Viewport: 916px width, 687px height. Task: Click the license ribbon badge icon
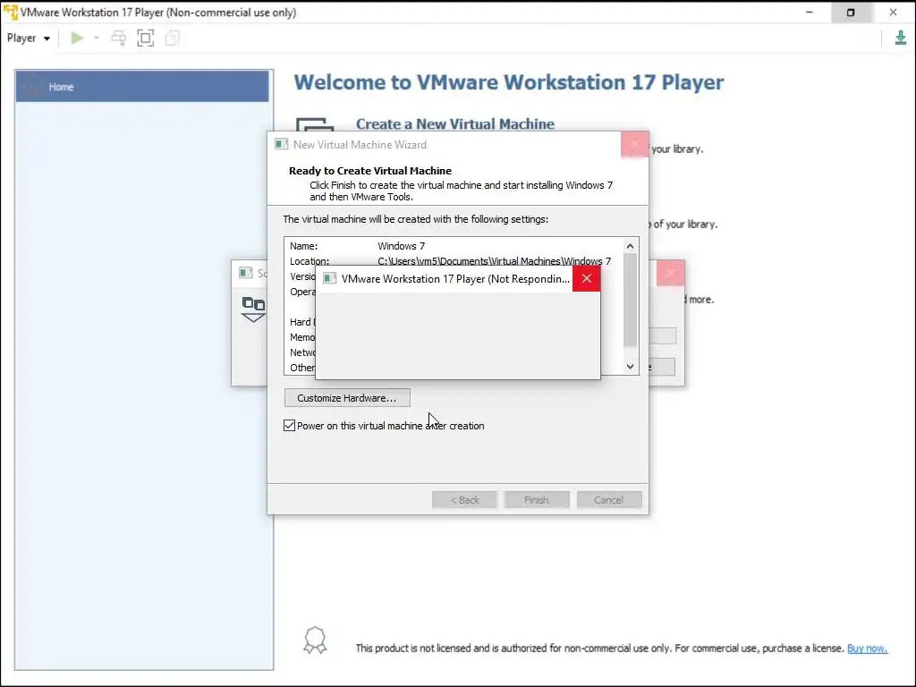click(x=315, y=640)
